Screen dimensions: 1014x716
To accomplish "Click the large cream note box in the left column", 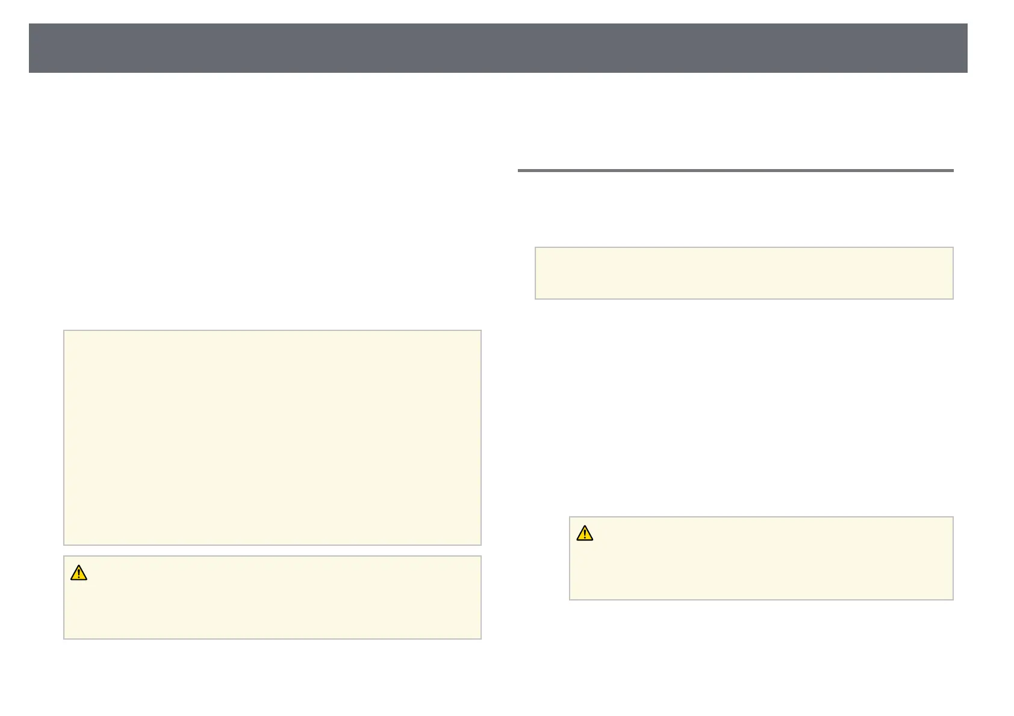I will click(x=272, y=437).
